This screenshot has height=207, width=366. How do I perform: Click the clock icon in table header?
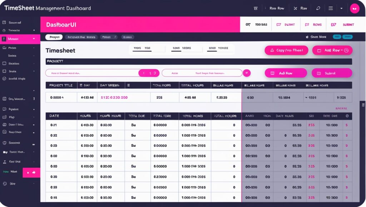[x=347, y=116]
